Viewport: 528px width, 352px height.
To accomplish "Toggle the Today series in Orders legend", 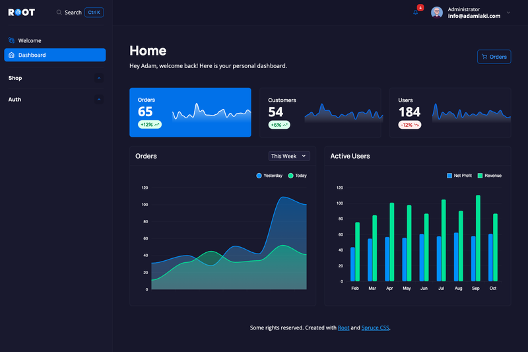I will click(298, 176).
